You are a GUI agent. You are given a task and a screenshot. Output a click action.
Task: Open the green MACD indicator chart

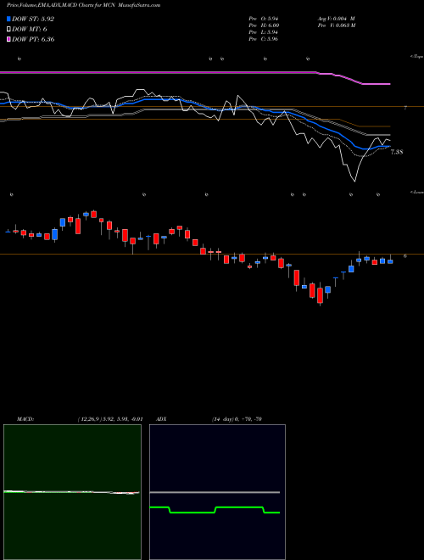pyautogui.click(x=72, y=492)
